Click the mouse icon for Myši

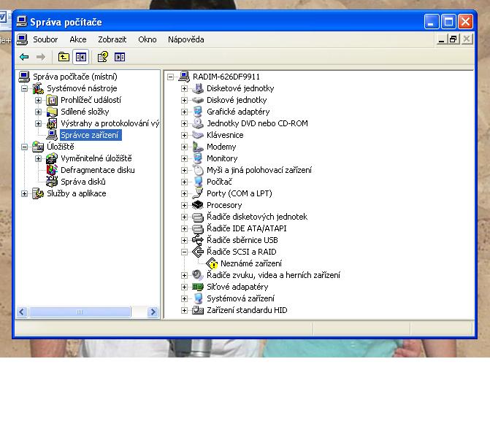(x=198, y=170)
